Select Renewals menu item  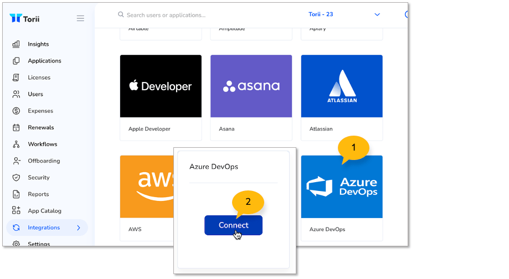coord(41,127)
